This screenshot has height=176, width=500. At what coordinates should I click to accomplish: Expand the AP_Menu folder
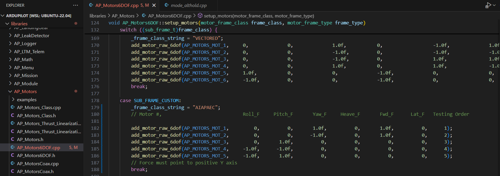[10, 67]
